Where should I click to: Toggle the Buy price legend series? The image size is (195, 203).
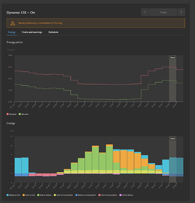point(11,114)
